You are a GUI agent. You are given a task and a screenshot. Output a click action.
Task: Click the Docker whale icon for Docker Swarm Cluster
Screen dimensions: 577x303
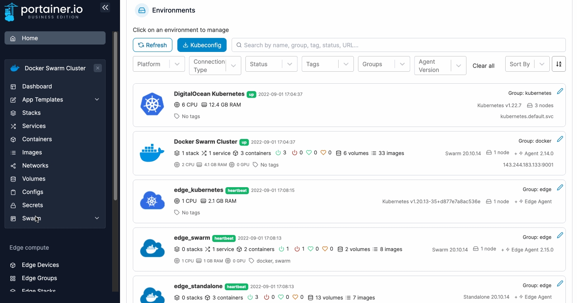point(152,153)
